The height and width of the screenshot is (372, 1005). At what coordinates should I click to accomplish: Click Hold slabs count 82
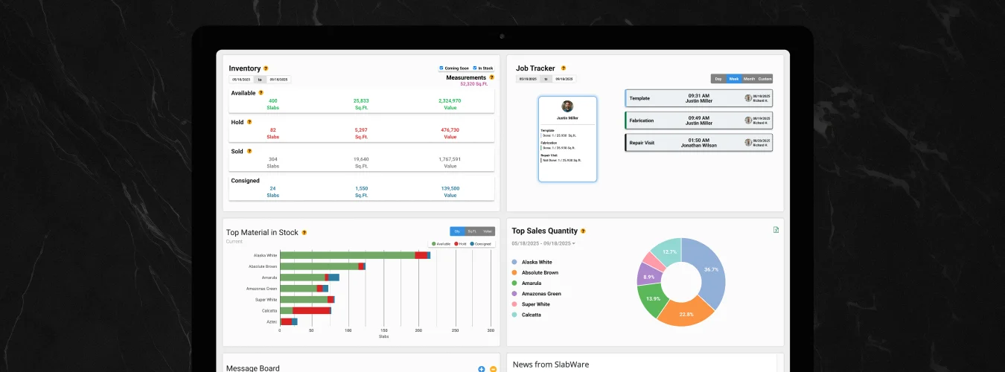click(x=273, y=129)
